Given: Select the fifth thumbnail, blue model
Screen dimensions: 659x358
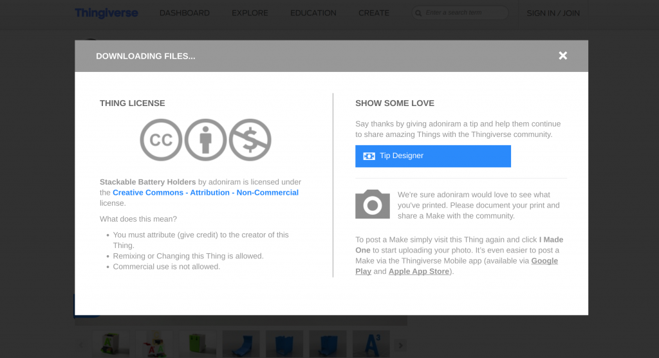Looking at the screenshot, I should click(x=284, y=344).
